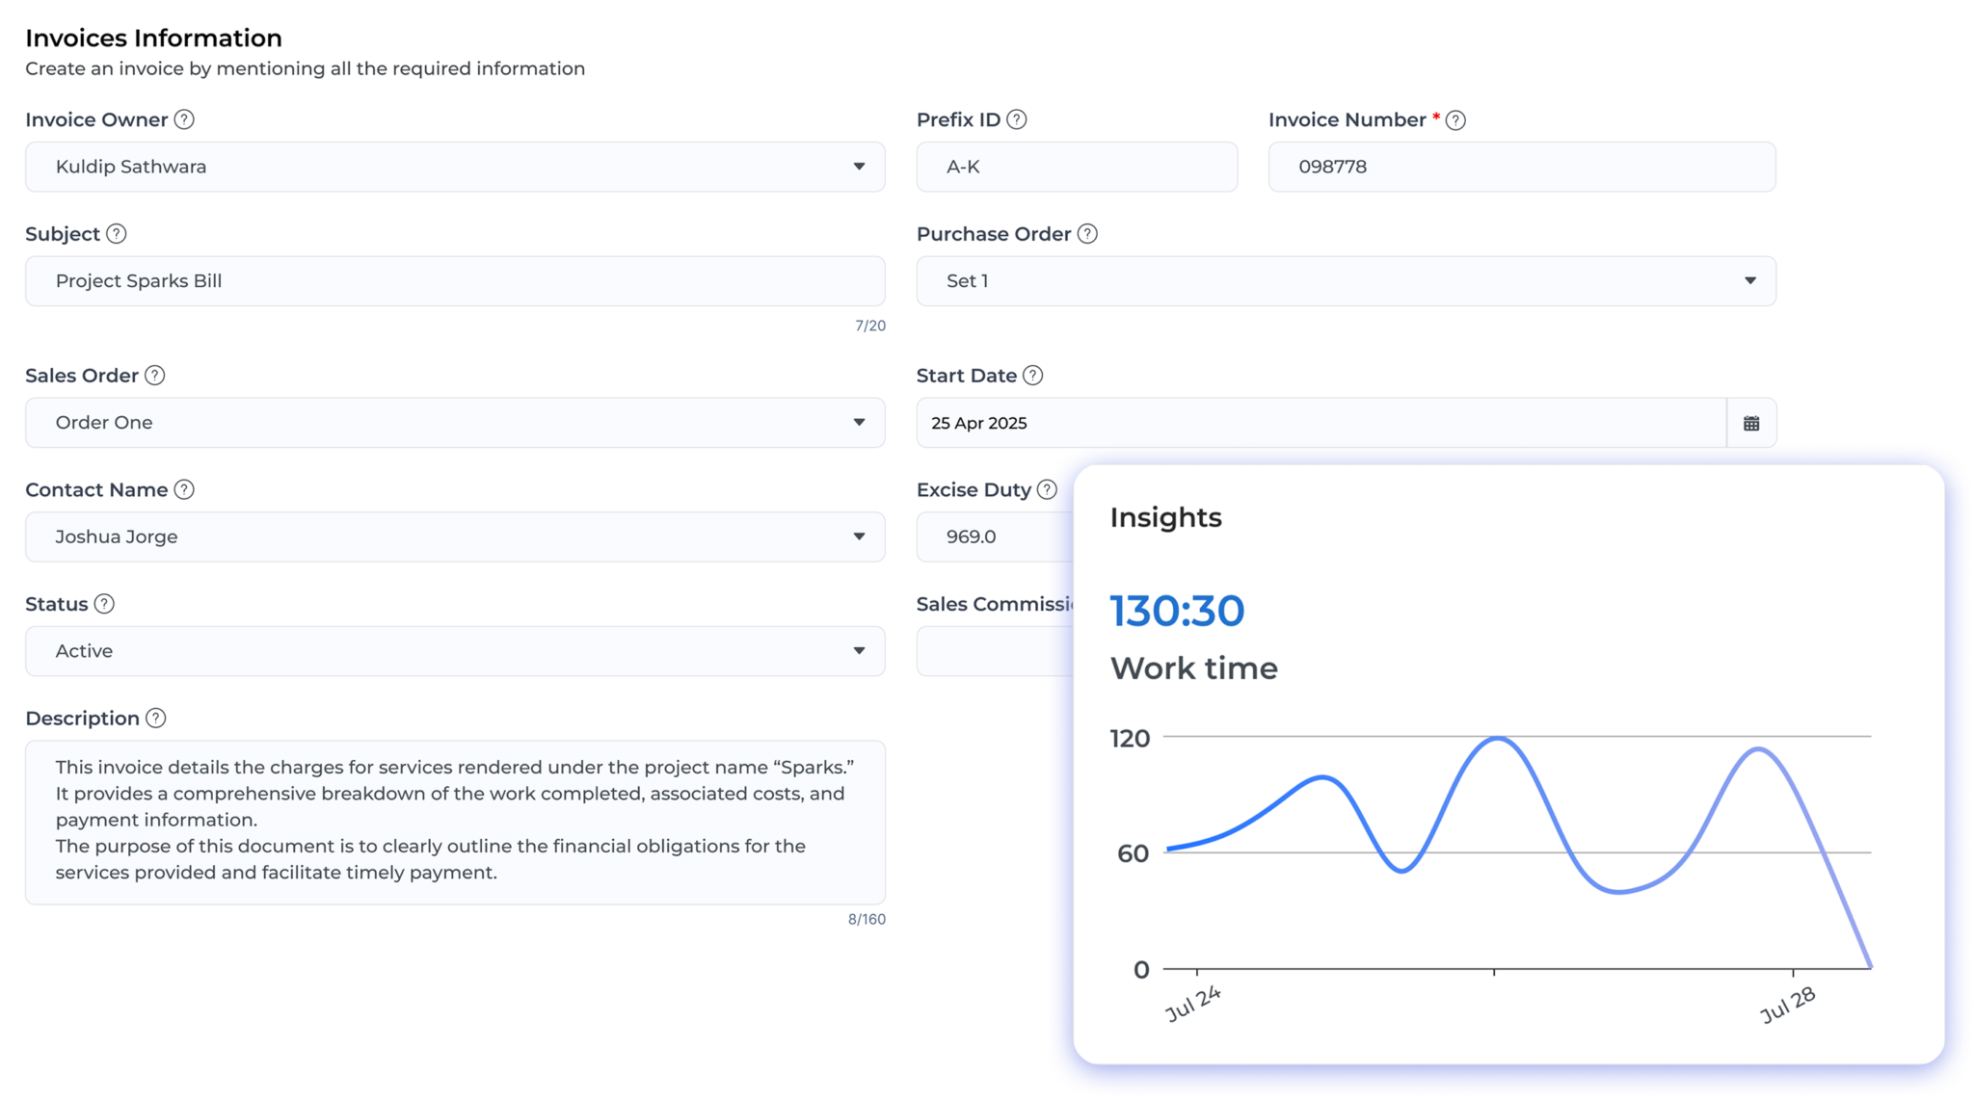The width and height of the screenshot is (1974, 1099).
Task: Click the Excise Duty help icon
Action: coord(1047,489)
